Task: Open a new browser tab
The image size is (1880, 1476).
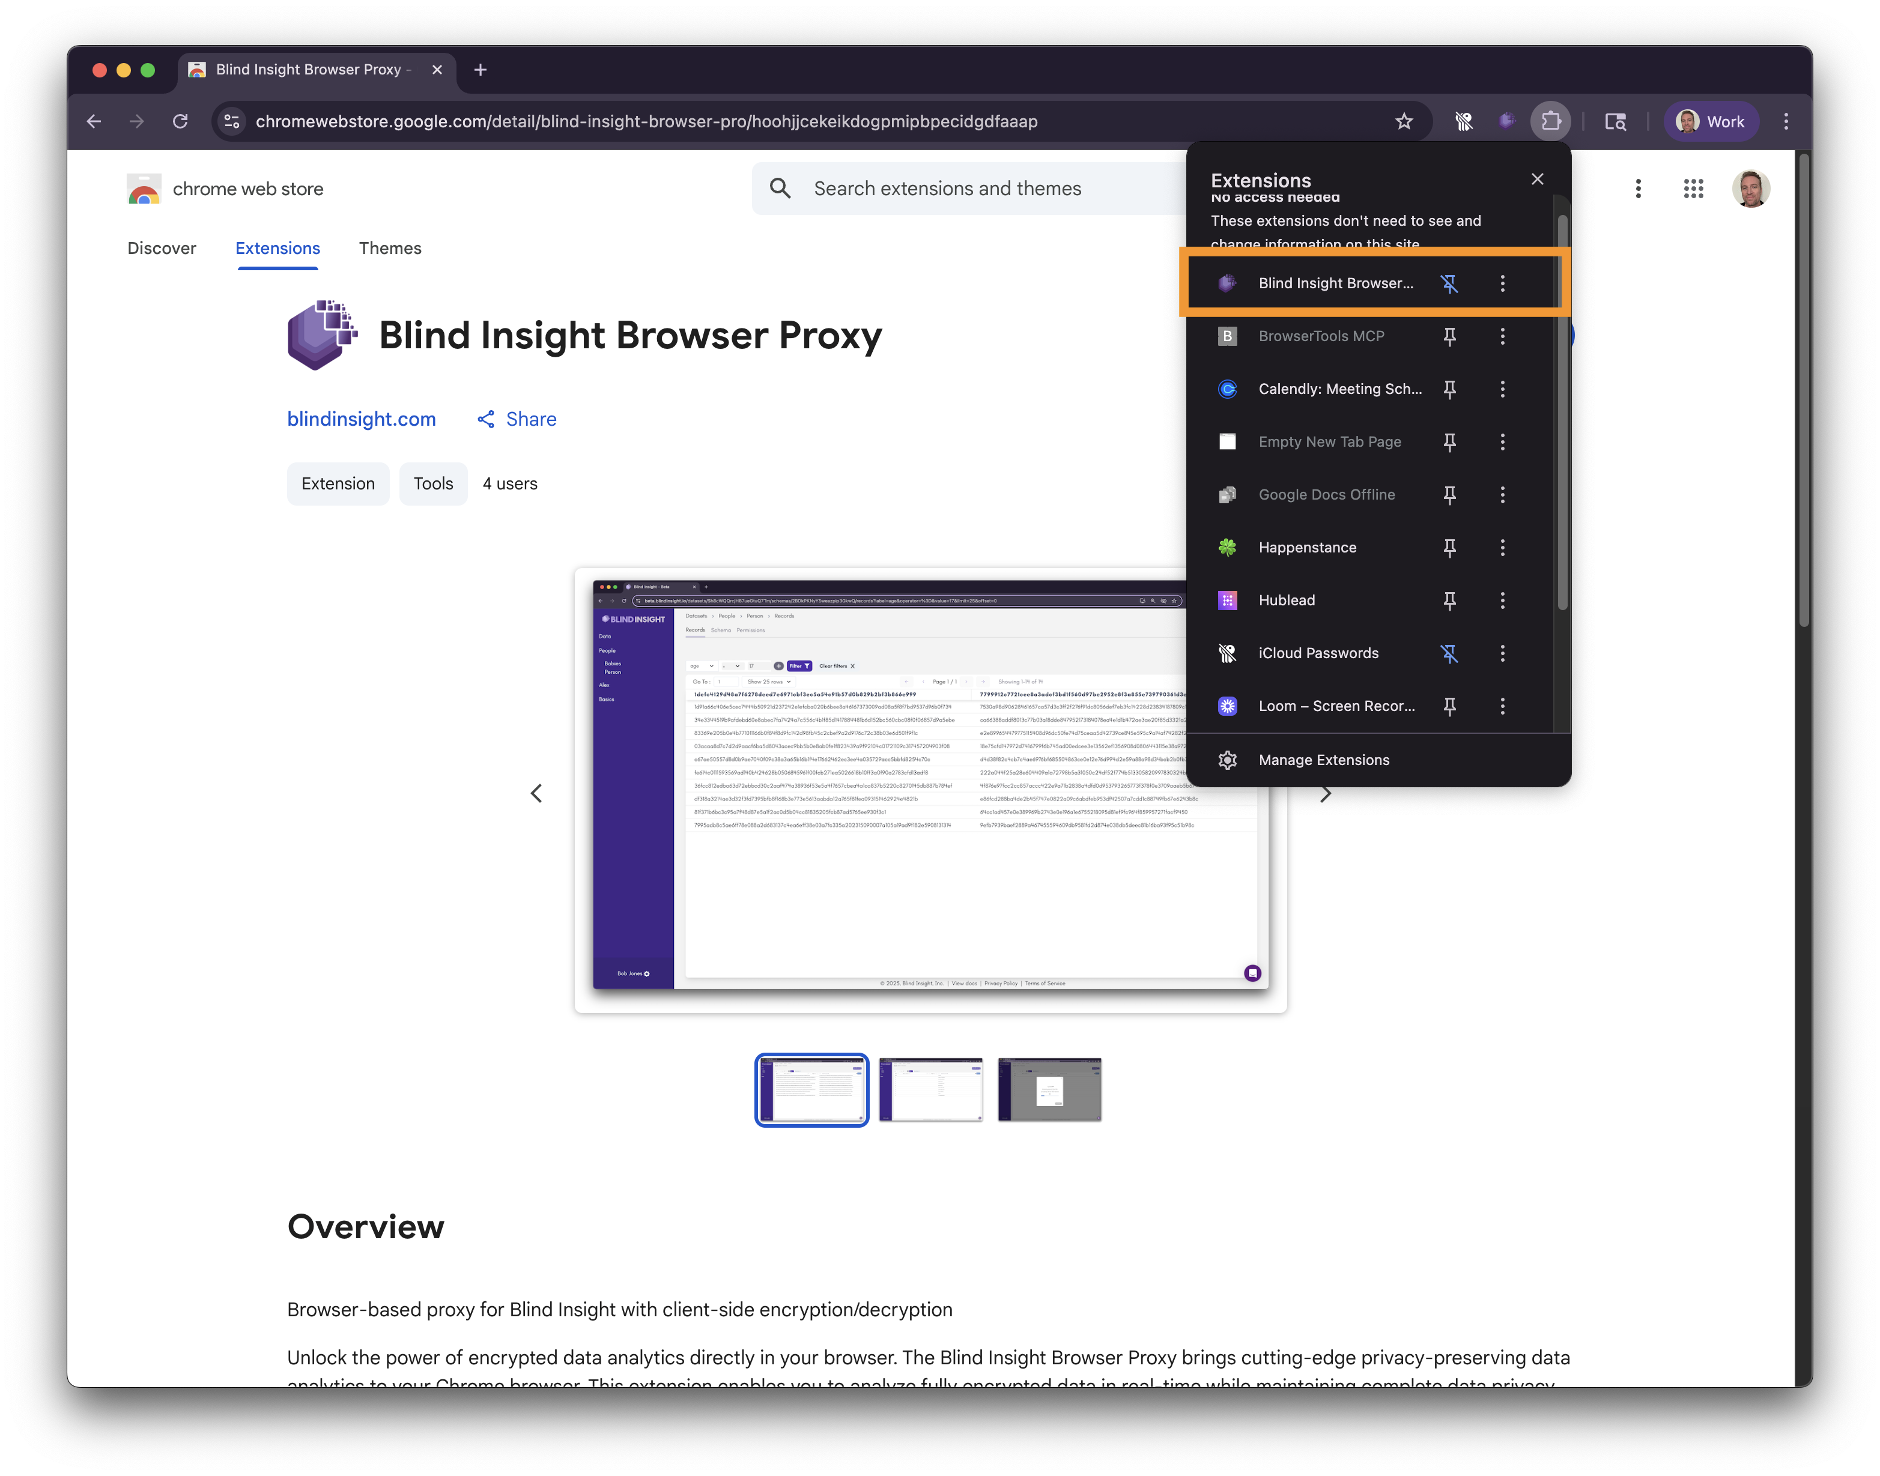Action: 481,70
